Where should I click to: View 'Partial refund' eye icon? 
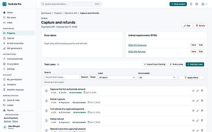(x=193, y=121)
